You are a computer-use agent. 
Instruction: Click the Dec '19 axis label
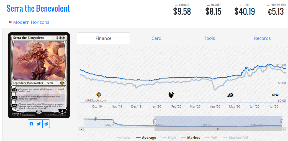(x=137, y=106)
